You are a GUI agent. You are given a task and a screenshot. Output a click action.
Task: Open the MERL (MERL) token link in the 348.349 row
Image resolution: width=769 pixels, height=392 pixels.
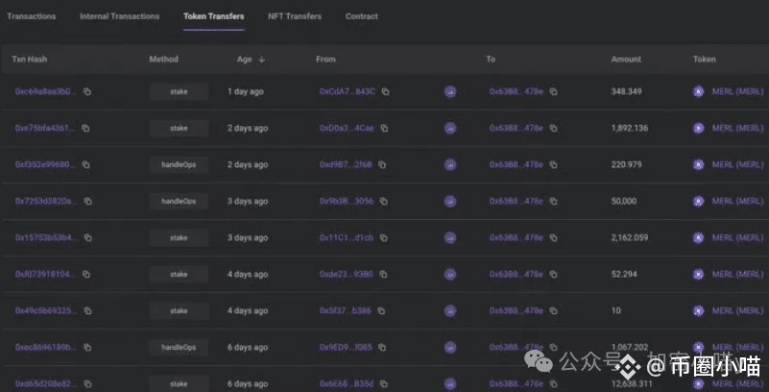737,91
